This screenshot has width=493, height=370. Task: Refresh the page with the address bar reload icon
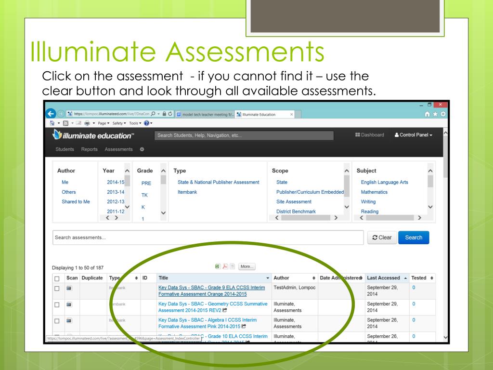(170, 114)
